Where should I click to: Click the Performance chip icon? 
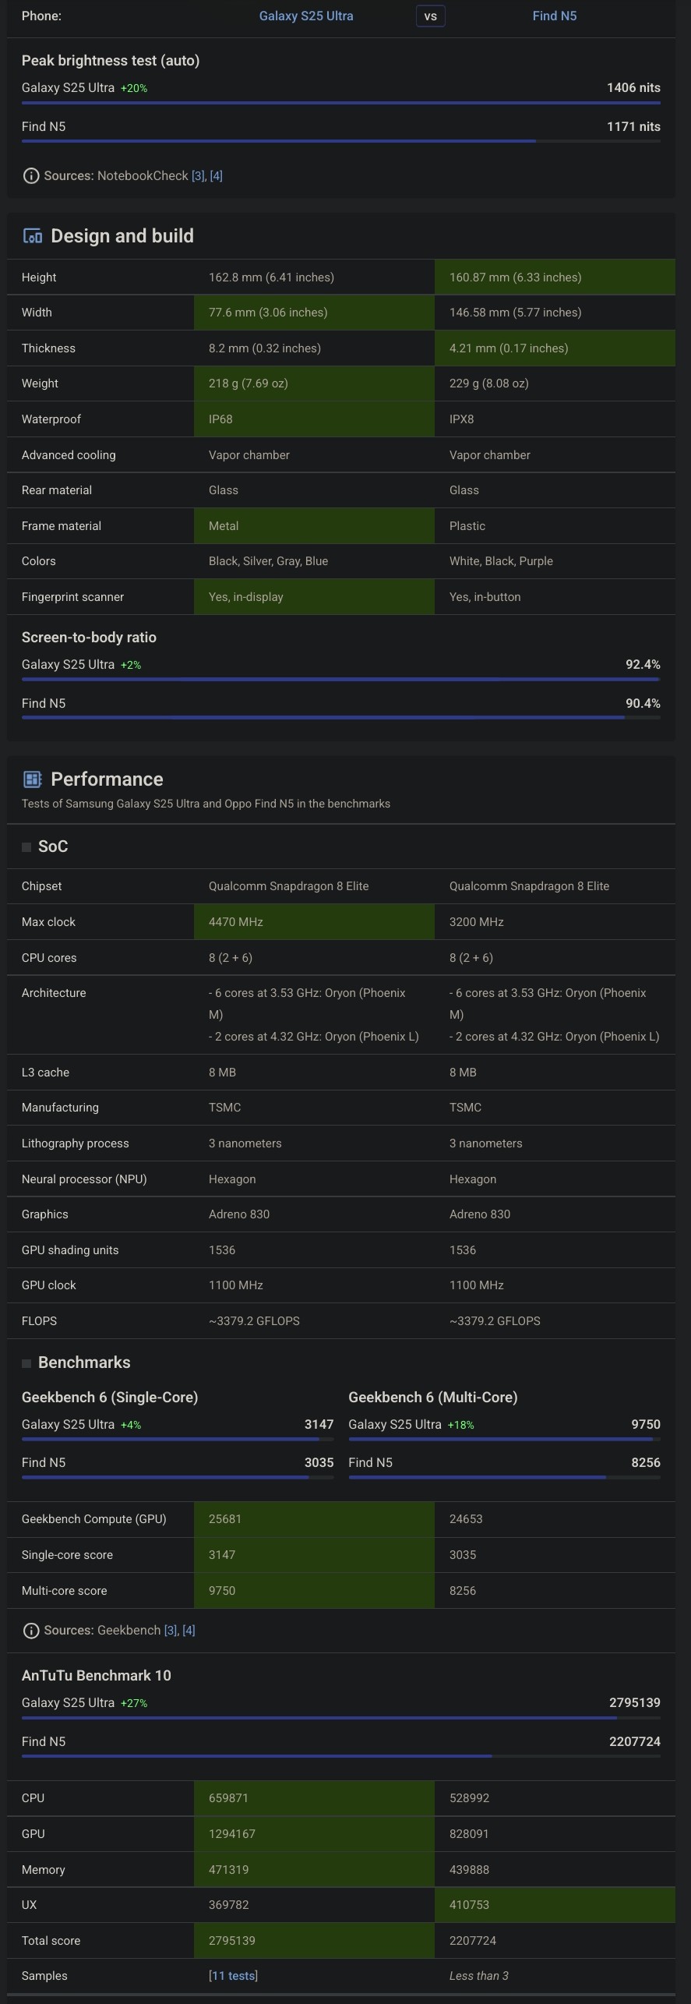pyautogui.click(x=32, y=779)
